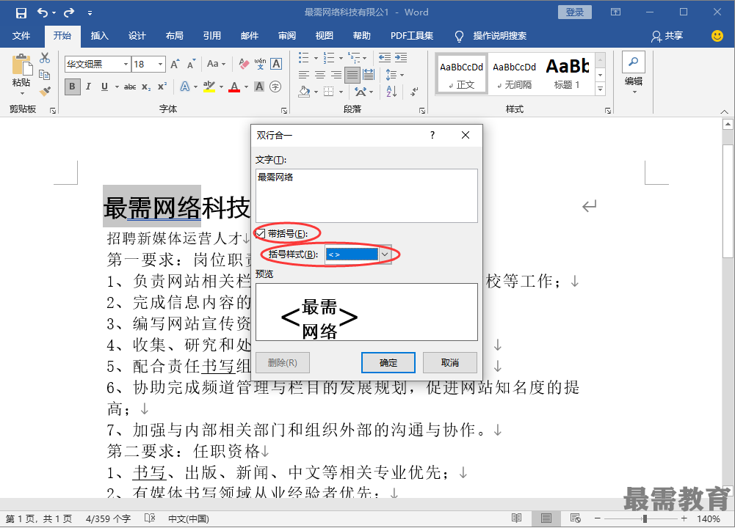
Task: Open the font size dropdown showing 18
Action: click(160, 64)
